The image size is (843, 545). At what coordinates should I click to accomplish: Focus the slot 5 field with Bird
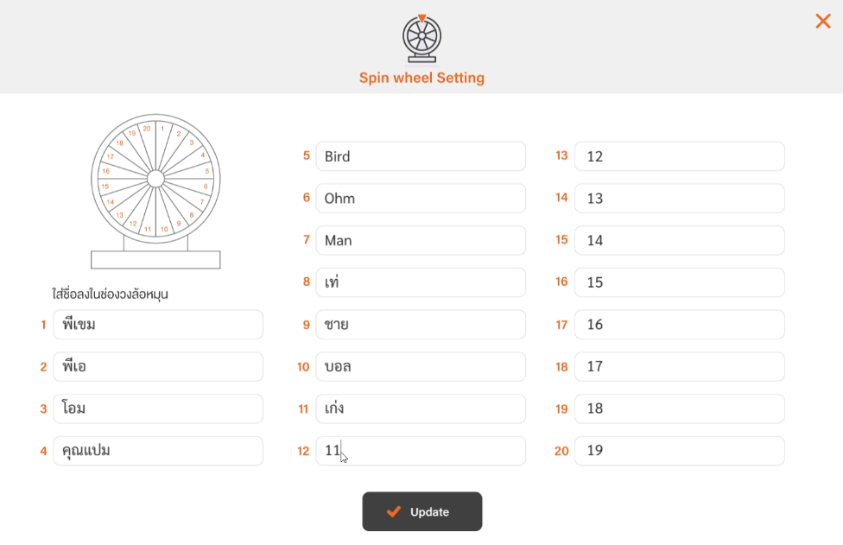pos(421,156)
